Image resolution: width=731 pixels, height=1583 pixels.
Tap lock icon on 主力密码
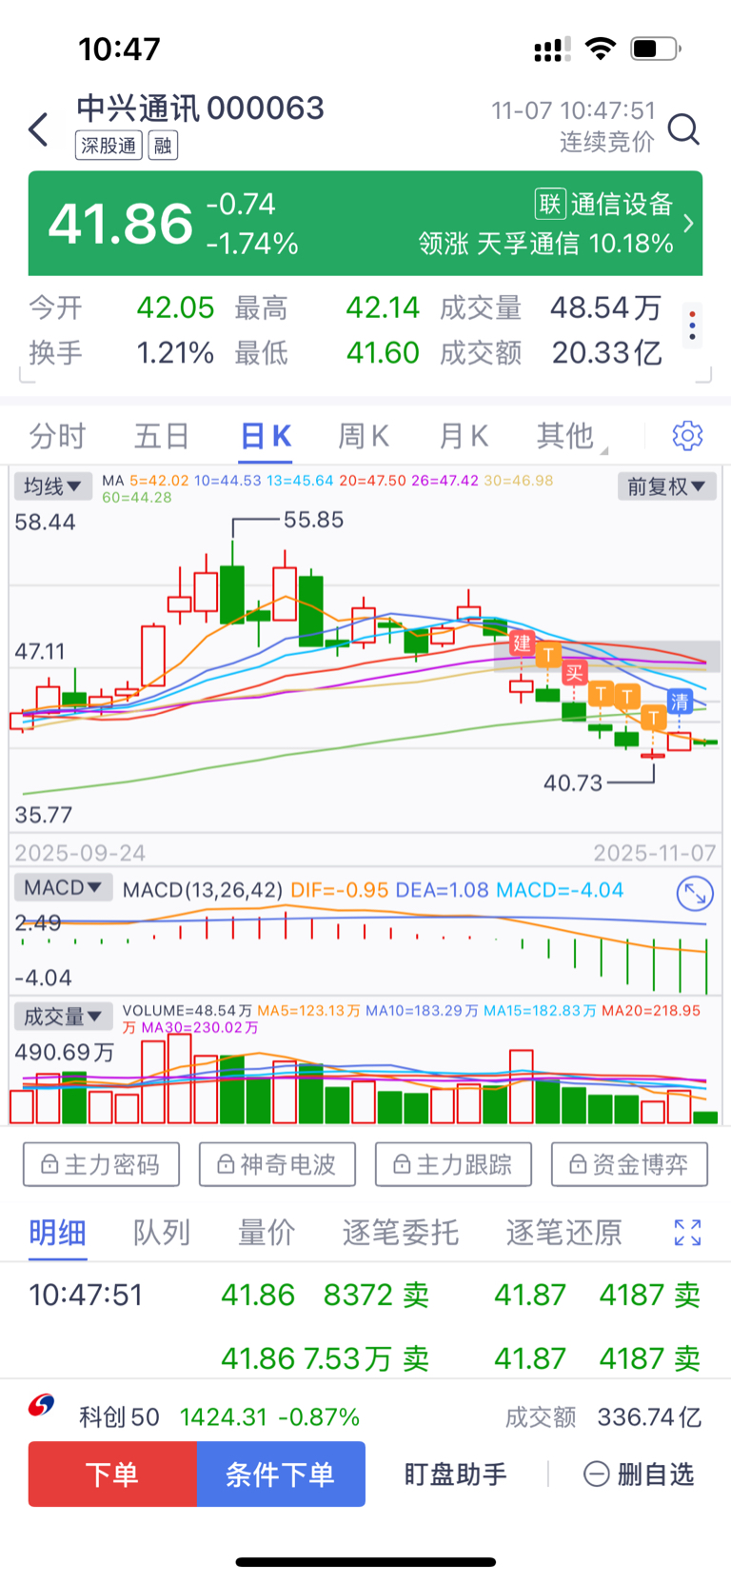coord(49,1164)
